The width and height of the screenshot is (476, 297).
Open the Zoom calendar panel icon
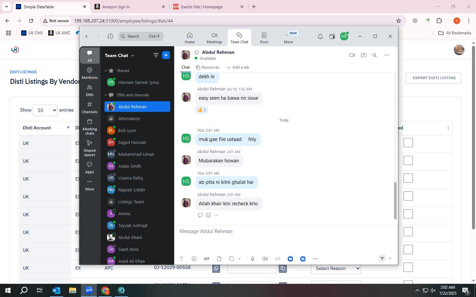coord(332,36)
